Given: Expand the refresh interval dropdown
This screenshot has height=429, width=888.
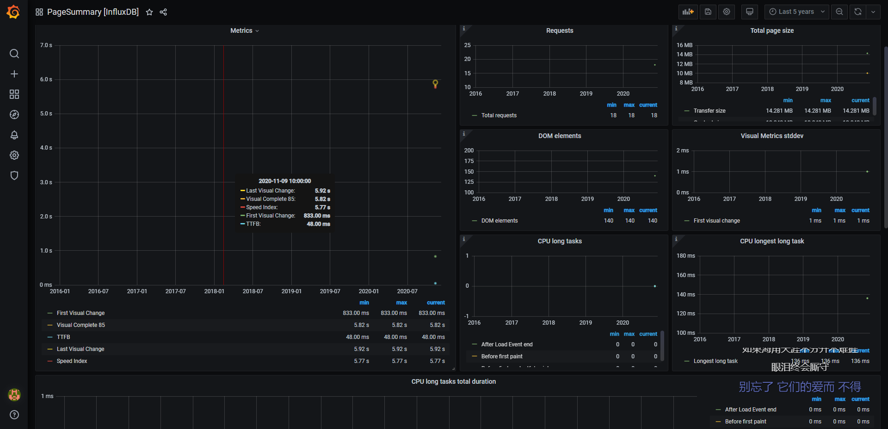Looking at the screenshot, I should click(x=873, y=12).
